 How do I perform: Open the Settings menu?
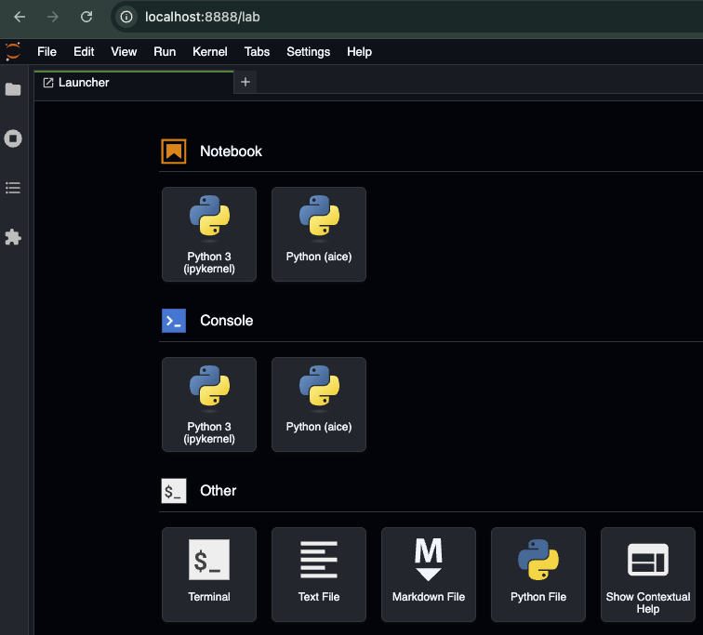pyautogui.click(x=309, y=52)
